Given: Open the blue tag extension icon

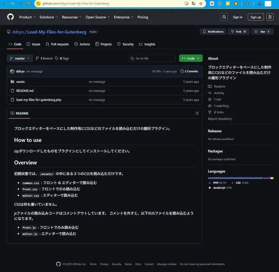Looking at the screenshot, I should (220, 4).
